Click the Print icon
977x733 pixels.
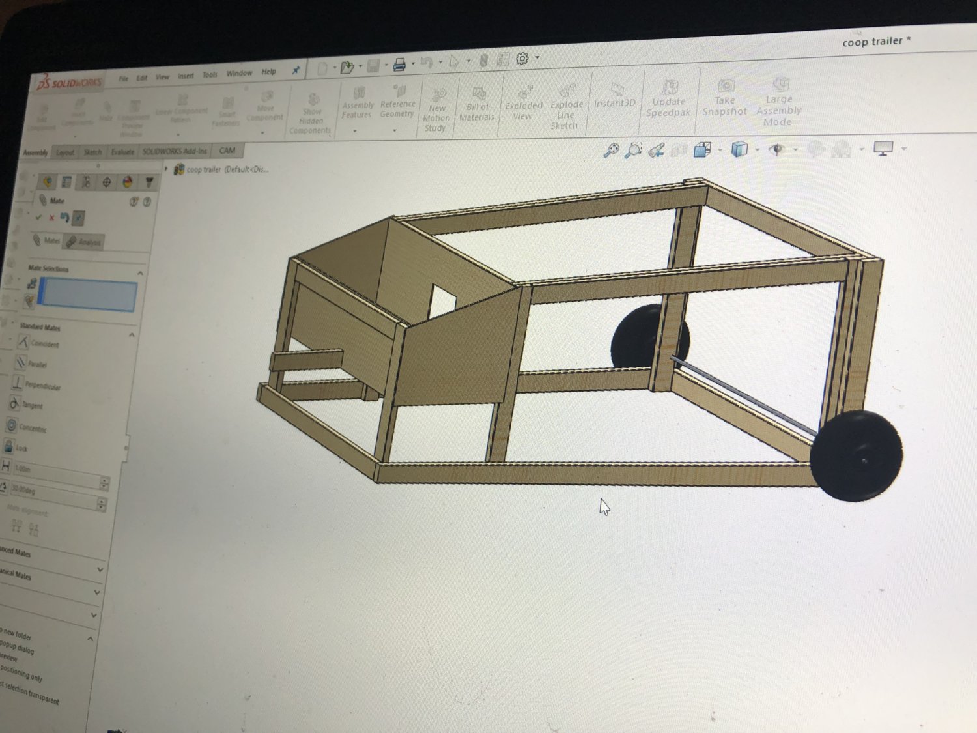(399, 65)
